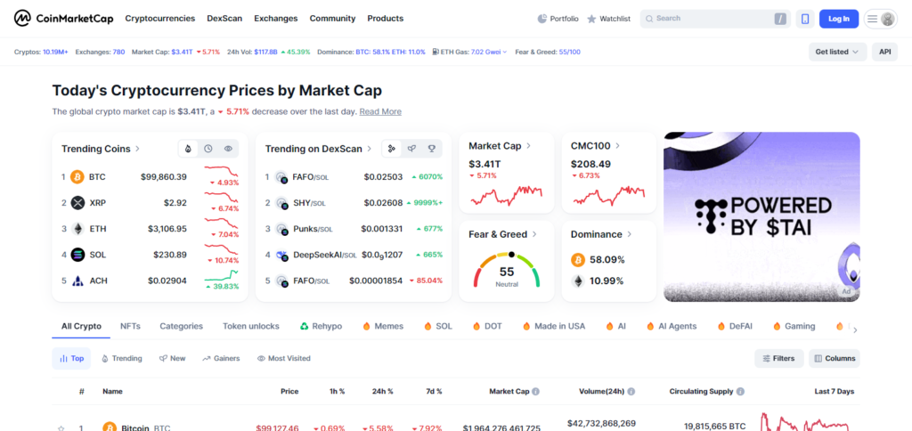Click the Bitcoin icon in Dominance card

coord(577,259)
